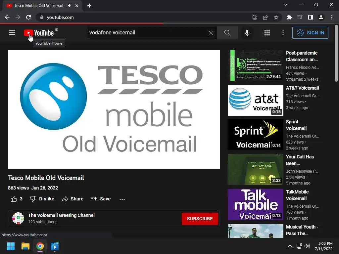Viewport: 339px width, 254px height.
Task: Share the Tesco Mobile Old Voicemail video
Action: click(73, 199)
